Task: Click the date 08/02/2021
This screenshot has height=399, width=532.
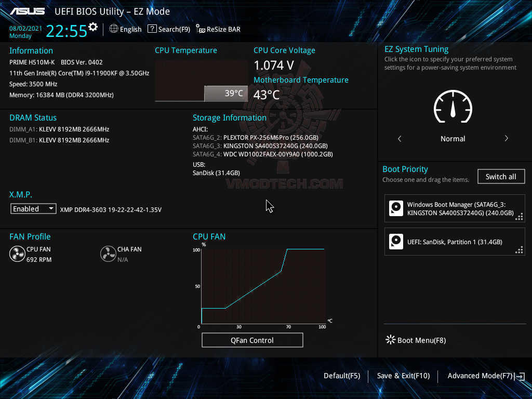Action: click(25, 29)
